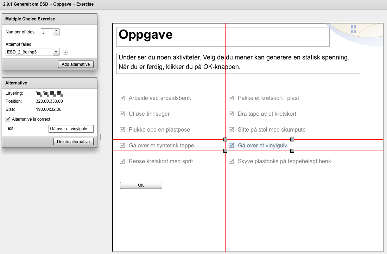This screenshot has width=387, height=254.
Task: Toggle the Rense kretskort med sprit checkbox
Action: pyautogui.click(x=122, y=161)
